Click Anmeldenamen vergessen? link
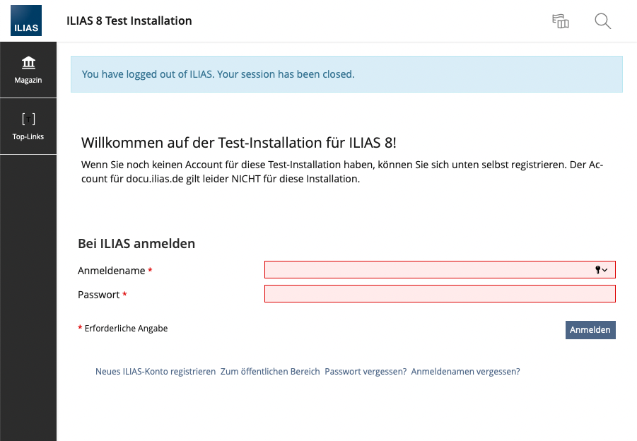The width and height of the screenshot is (637, 441). click(x=465, y=372)
